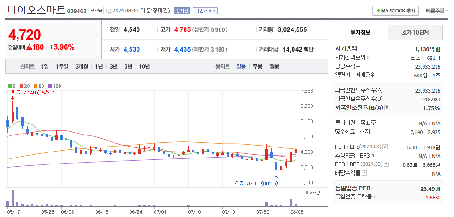Click help icon next to 배당수익률

coord(364,173)
